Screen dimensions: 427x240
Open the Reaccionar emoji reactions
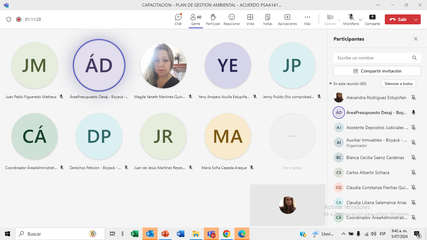click(232, 19)
